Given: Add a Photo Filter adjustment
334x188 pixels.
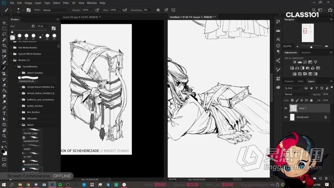Looking at the screenshot, I should tap(308, 68).
